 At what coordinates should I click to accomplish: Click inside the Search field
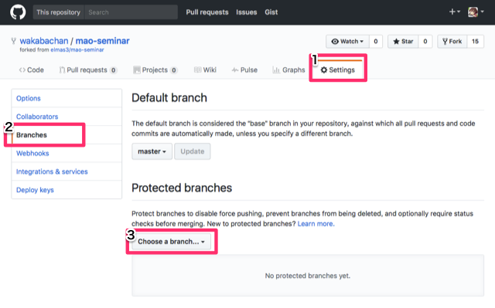(x=131, y=12)
